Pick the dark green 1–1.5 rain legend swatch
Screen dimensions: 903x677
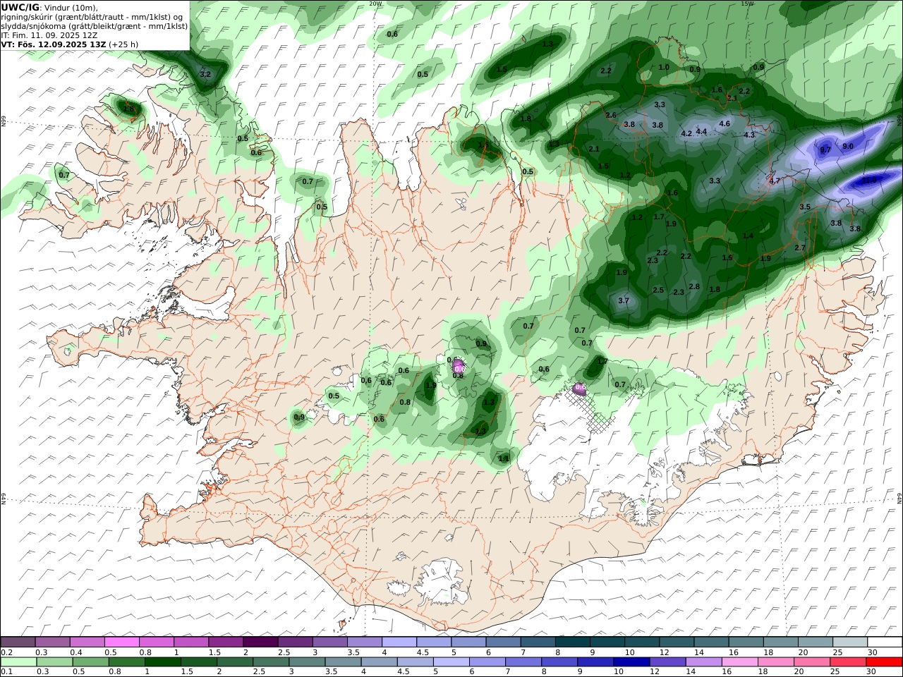pos(163,662)
